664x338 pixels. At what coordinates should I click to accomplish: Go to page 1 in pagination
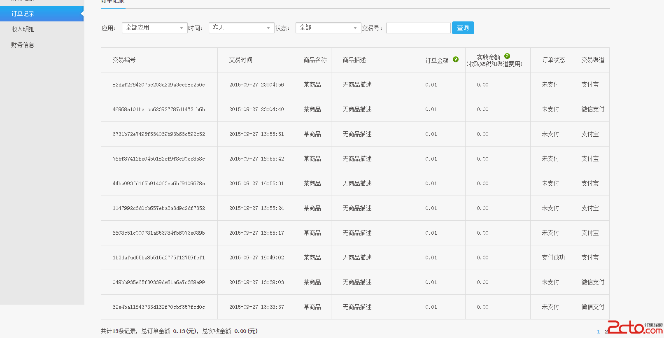pos(598,331)
